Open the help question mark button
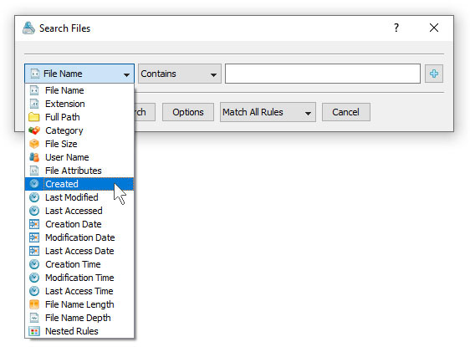This screenshot has height=347, width=470. click(396, 28)
